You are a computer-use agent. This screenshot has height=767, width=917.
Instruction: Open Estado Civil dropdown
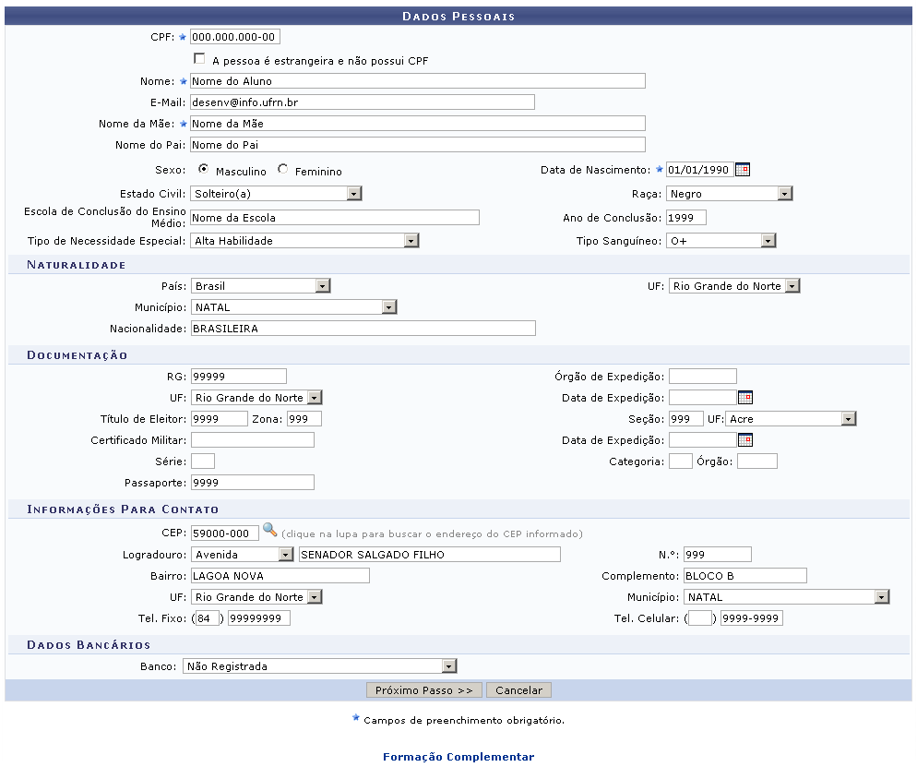tap(353, 194)
